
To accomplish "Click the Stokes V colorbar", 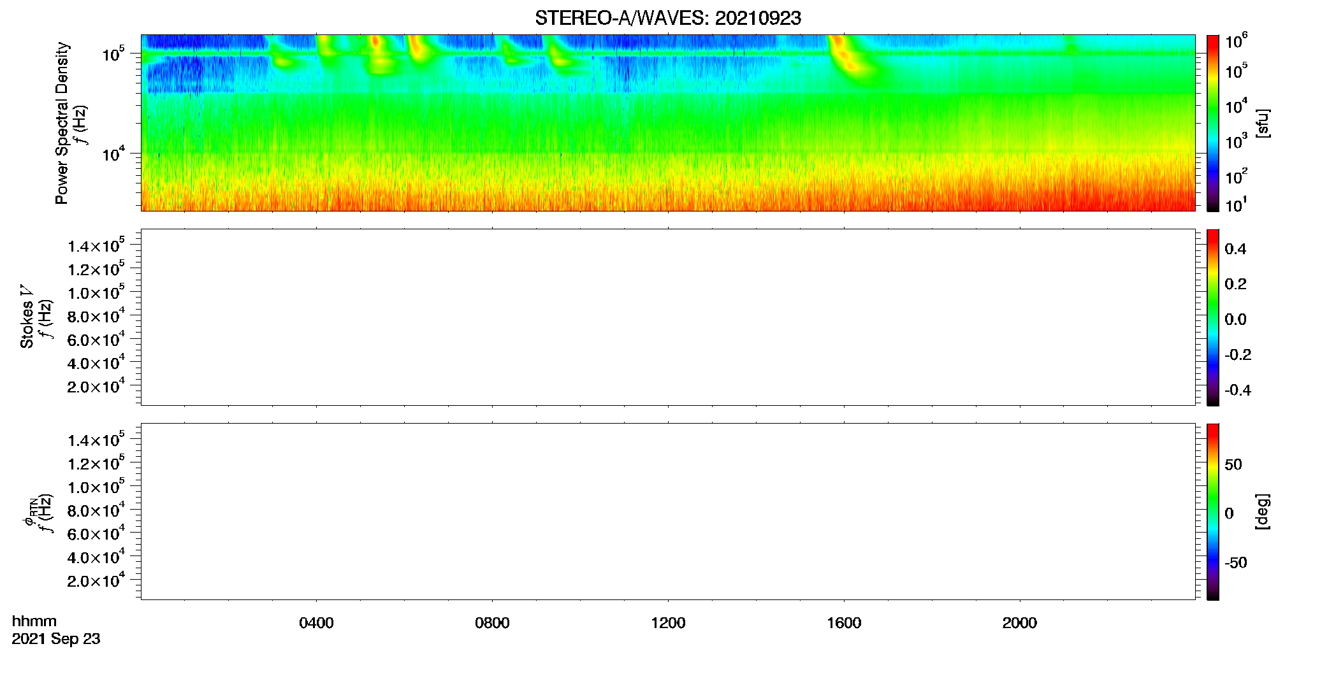I will 1212,317.
